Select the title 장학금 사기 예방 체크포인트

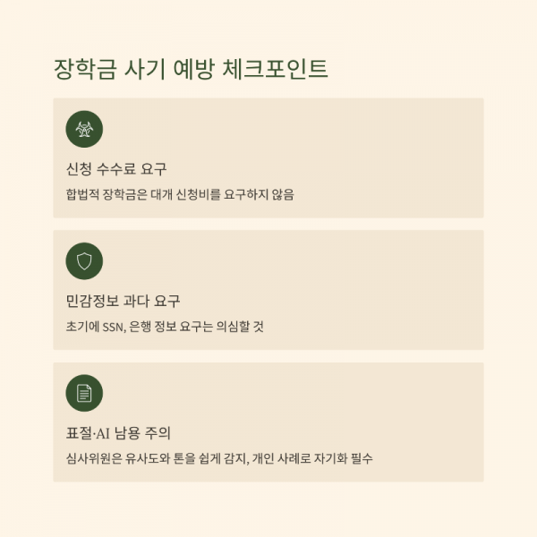[x=191, y=69]
